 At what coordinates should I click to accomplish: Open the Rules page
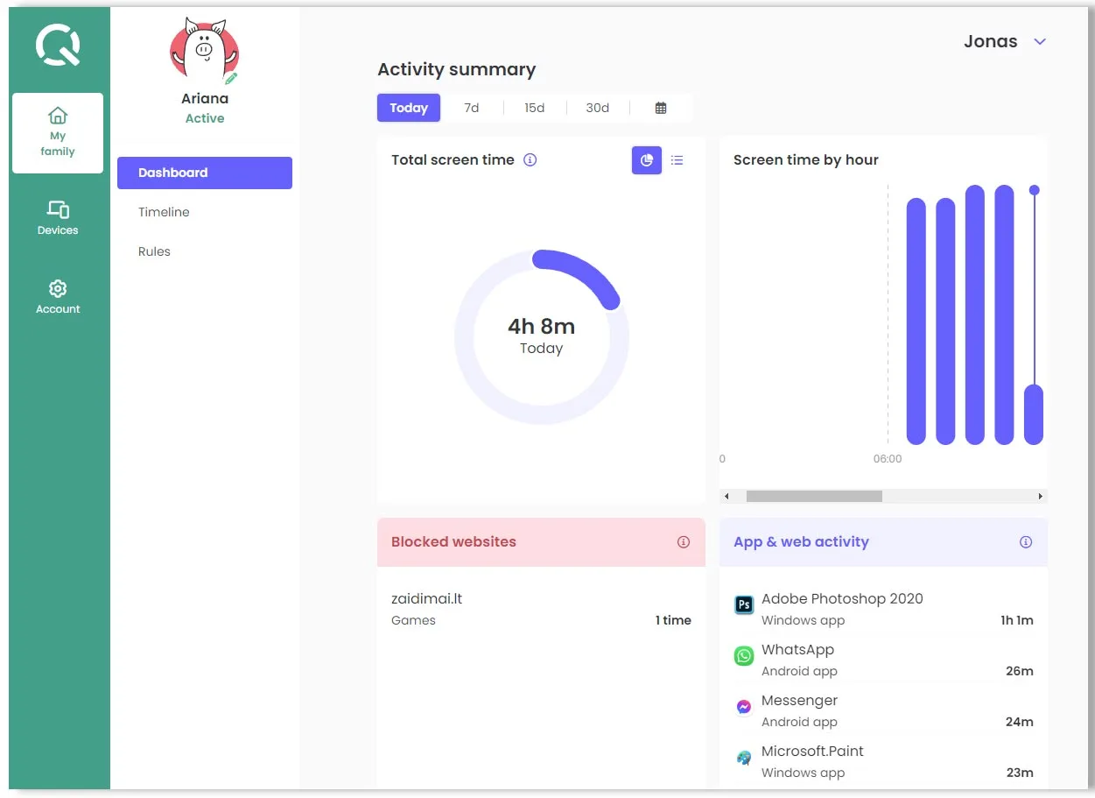tap(154, 251)
